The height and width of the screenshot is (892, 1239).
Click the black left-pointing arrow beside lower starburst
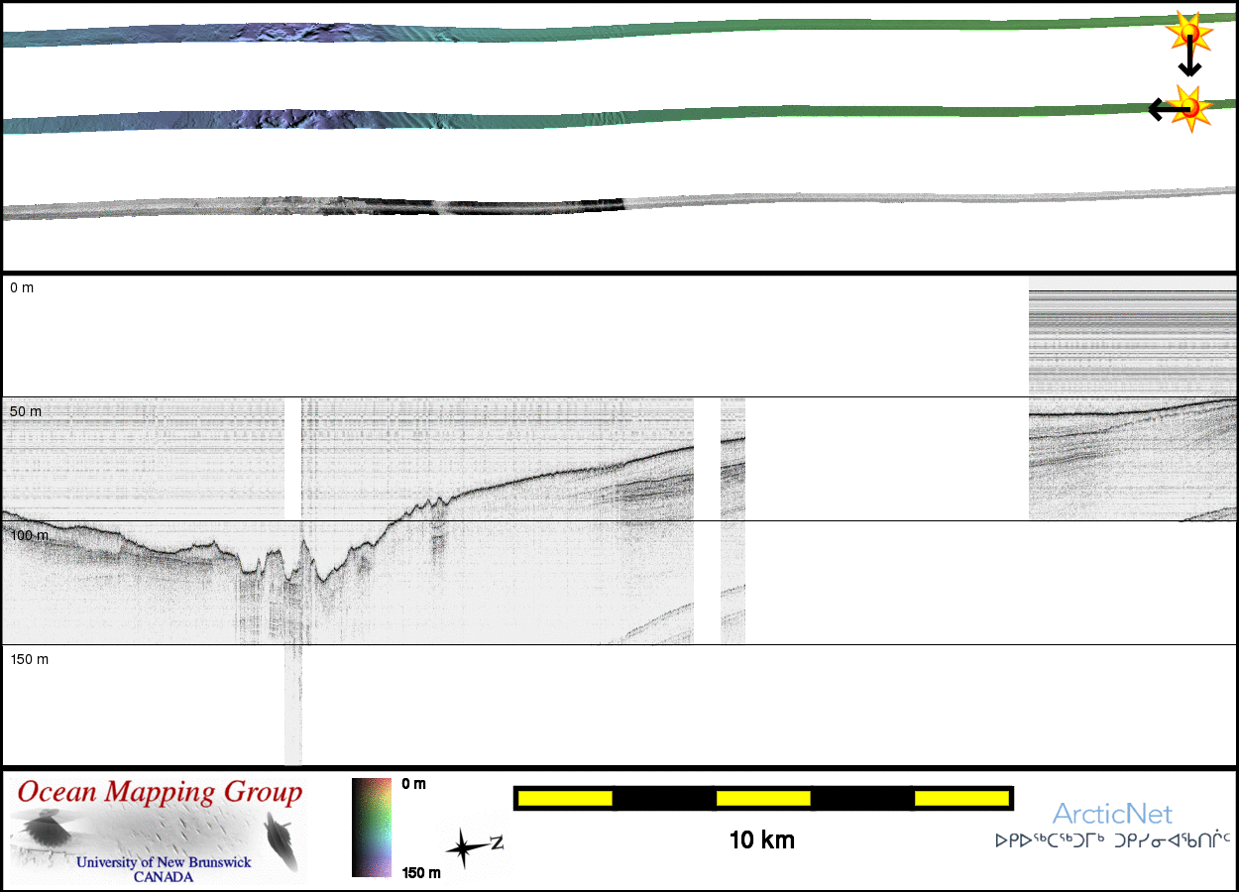(1162, 109)
